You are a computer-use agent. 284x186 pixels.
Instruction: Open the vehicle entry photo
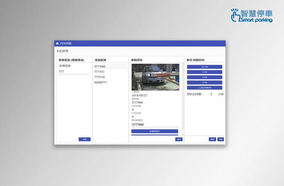pyautogui.click(x=155, y=77)
